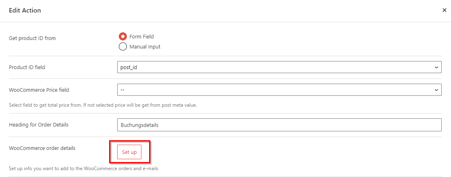Click the chevron on the WooCommerce Price dropdown
Viewport: 451px width, 177px height.
436,90
